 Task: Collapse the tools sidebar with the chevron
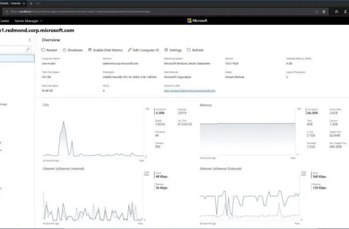(x=30, y=40)
